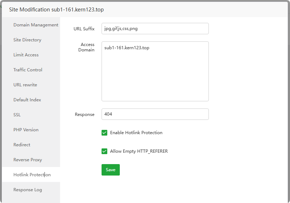The image size is (290, 203).
Task: Click the Response code input field
Action: (155, 114)
